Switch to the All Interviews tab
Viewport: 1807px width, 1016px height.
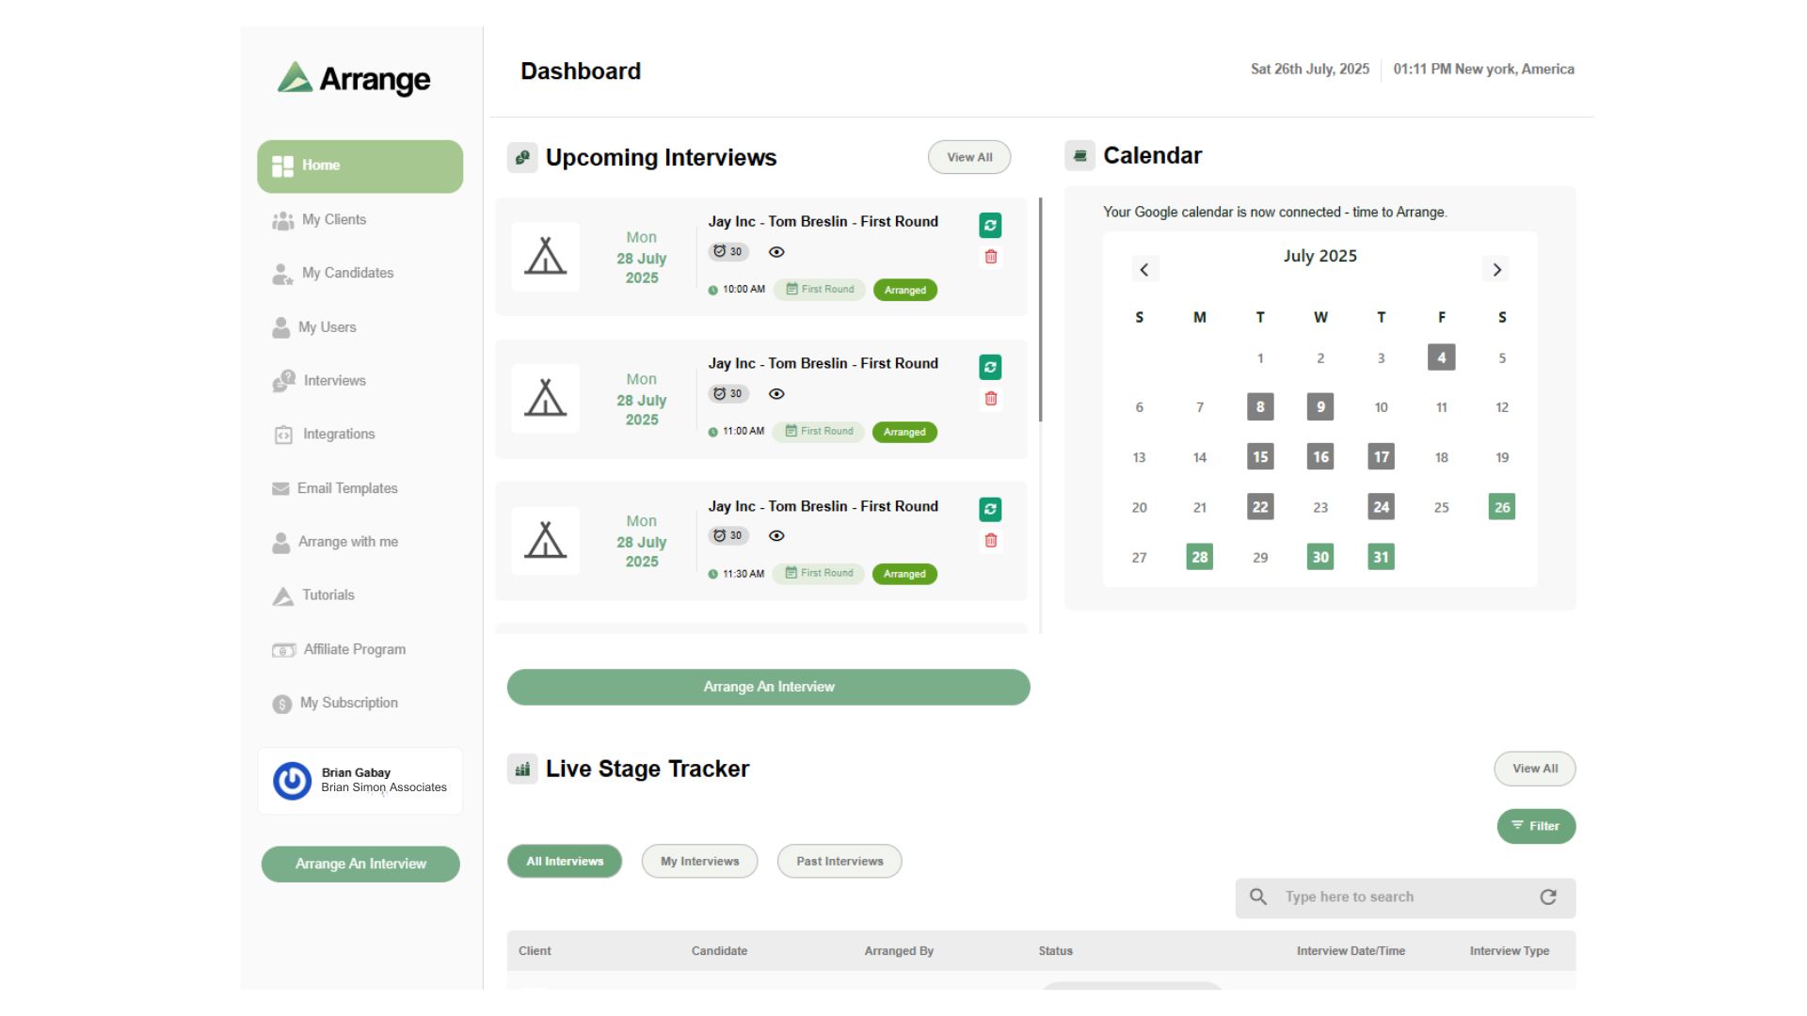565,861
